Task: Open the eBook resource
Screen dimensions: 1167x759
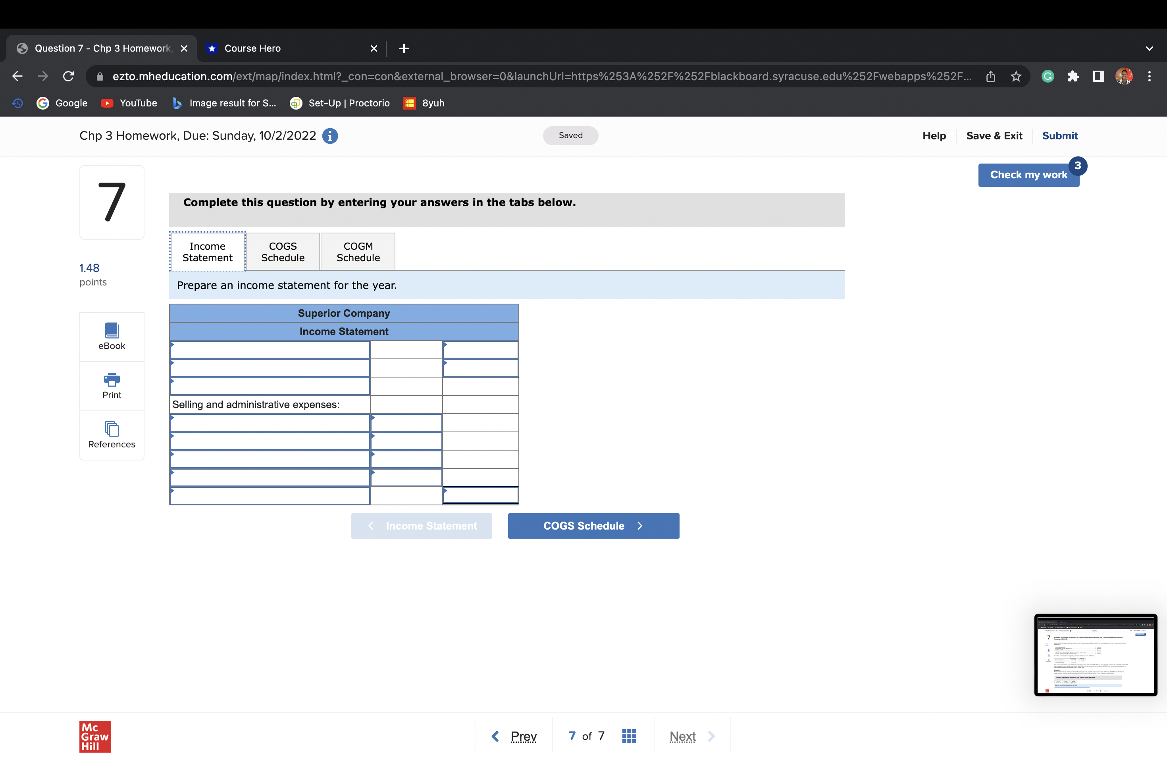Action: [x=112, y=336]
